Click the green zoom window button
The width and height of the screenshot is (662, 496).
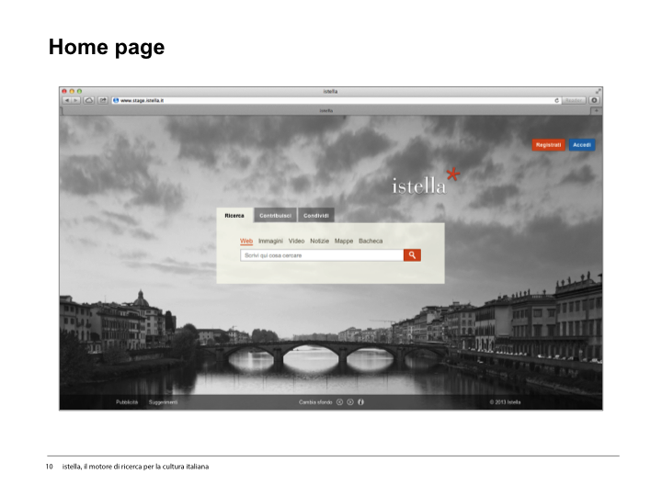tap(79, 91)
